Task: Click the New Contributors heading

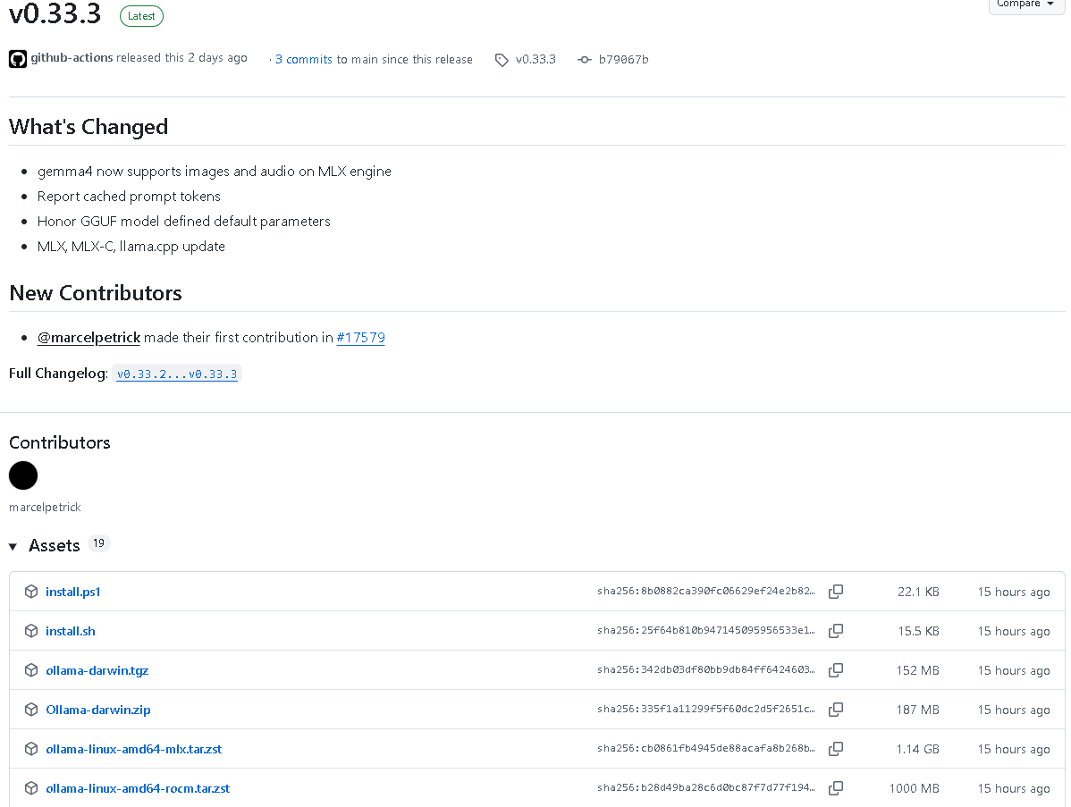Action: [96, 293]
